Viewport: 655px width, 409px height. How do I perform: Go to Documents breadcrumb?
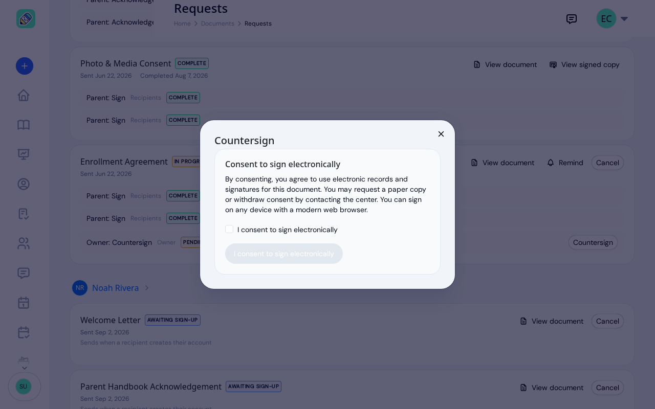217,24
